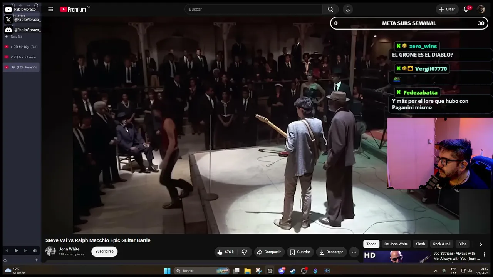Open options for Joe Satriani video

pos(484,254)
